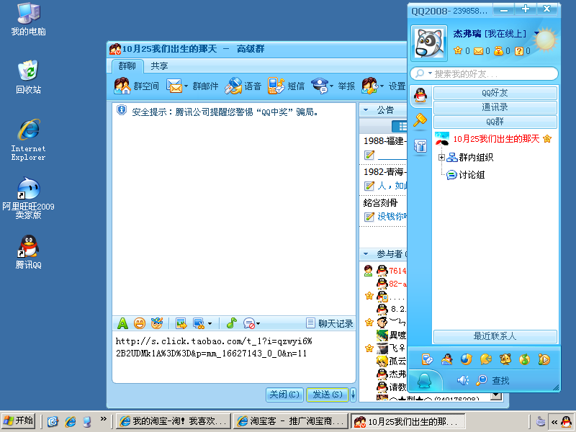
Task: Open the 群空间 group space icon
Action: 122,86
